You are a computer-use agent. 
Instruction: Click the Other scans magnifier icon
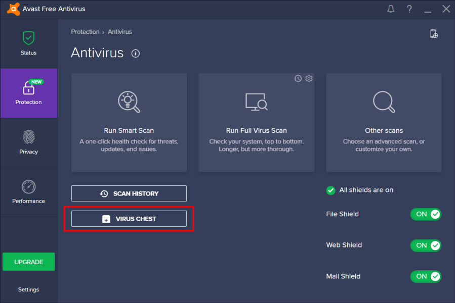[x=384, y=102]
